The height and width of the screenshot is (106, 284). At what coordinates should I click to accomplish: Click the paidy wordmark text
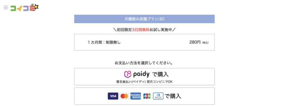(141, 74)
